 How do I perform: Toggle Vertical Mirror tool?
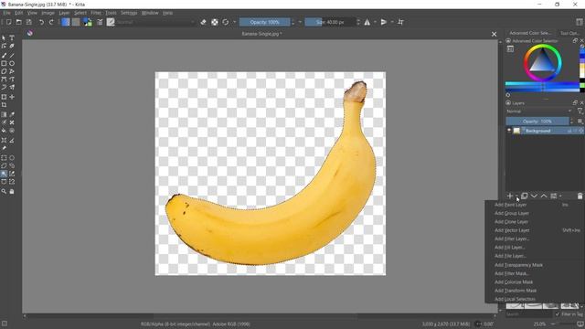384,22
